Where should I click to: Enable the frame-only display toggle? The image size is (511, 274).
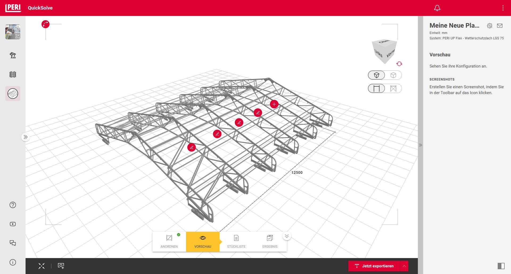point(376,88)
